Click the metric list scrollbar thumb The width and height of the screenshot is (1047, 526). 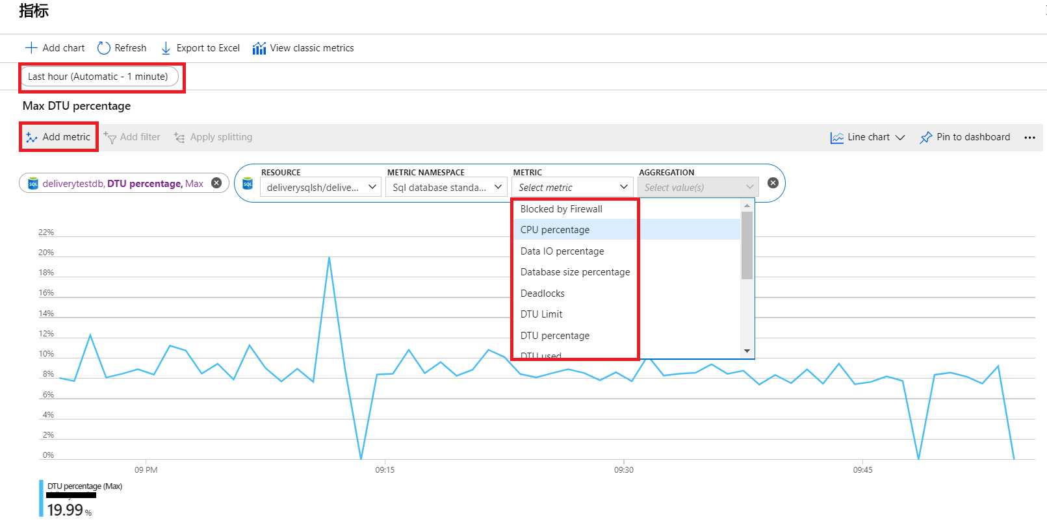747,245
